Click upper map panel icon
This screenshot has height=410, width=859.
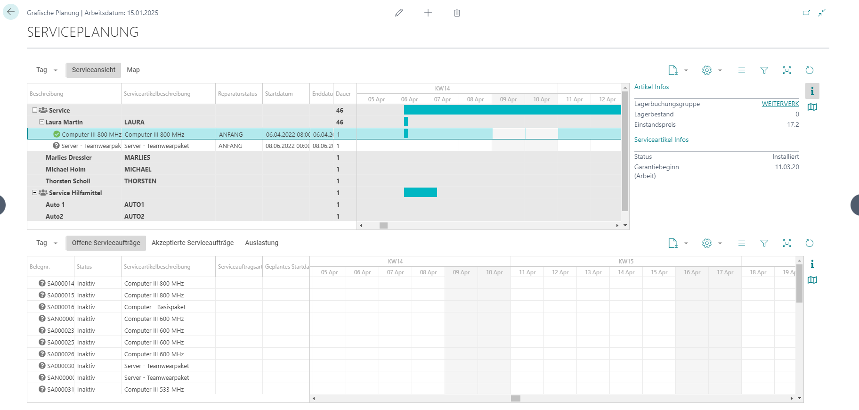812,107
